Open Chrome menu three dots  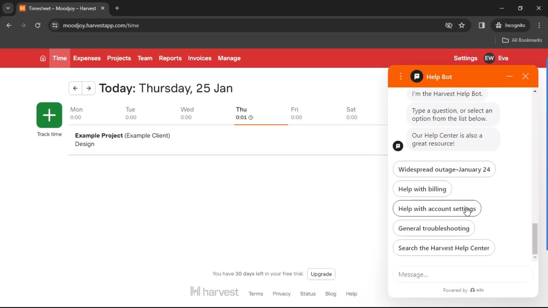click(x=539, y=25)
